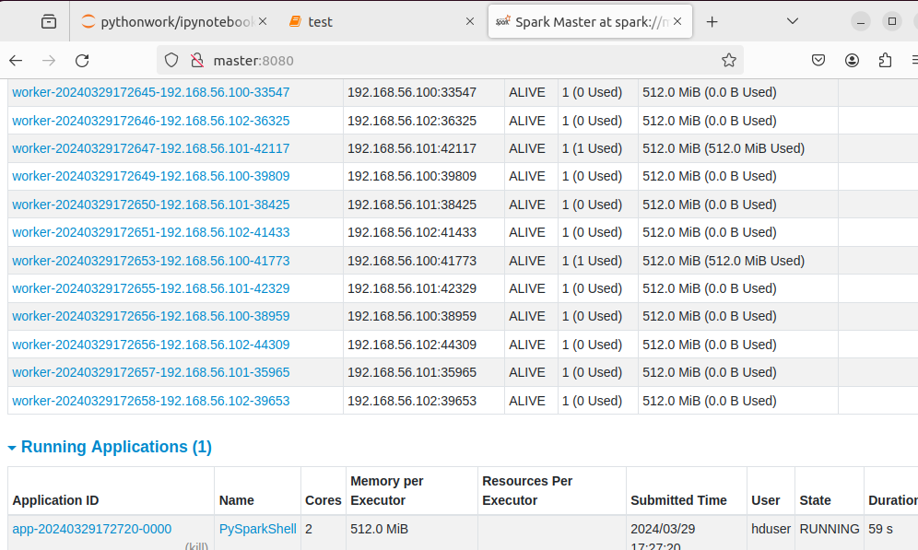
Task: Go forward one page
Action: [49, 60]
